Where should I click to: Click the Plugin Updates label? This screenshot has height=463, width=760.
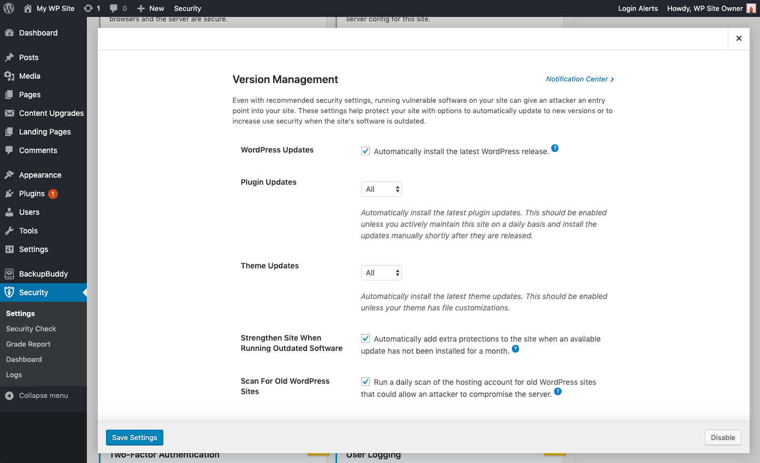pos(269,182)
